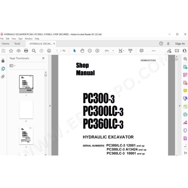Expand the right tools pane arrow

[x=179, y=106]
